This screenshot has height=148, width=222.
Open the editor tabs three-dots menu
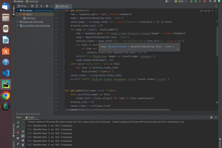click(216, 6)
